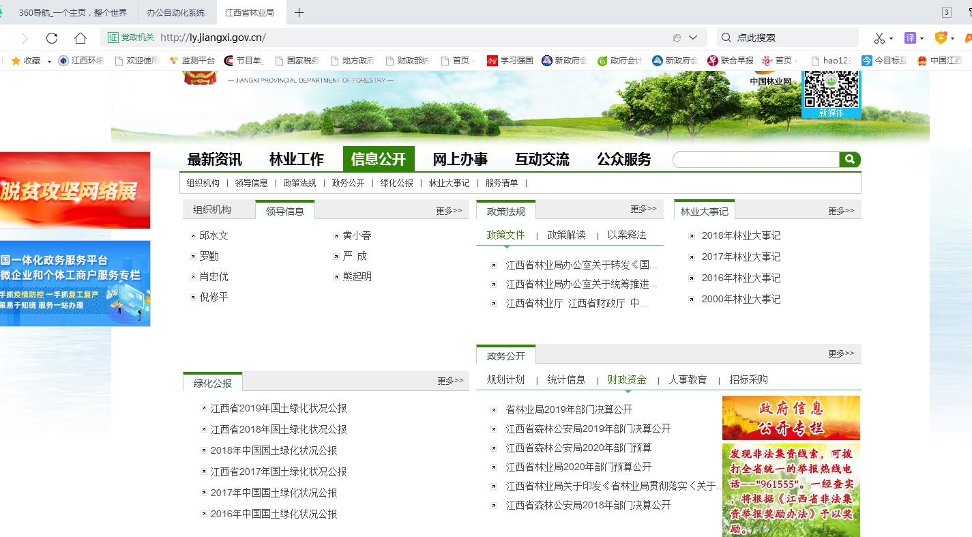Open the 网上办事 navigation menu
This screenshot has height=537, width=972.
click(x=460, y=160)
